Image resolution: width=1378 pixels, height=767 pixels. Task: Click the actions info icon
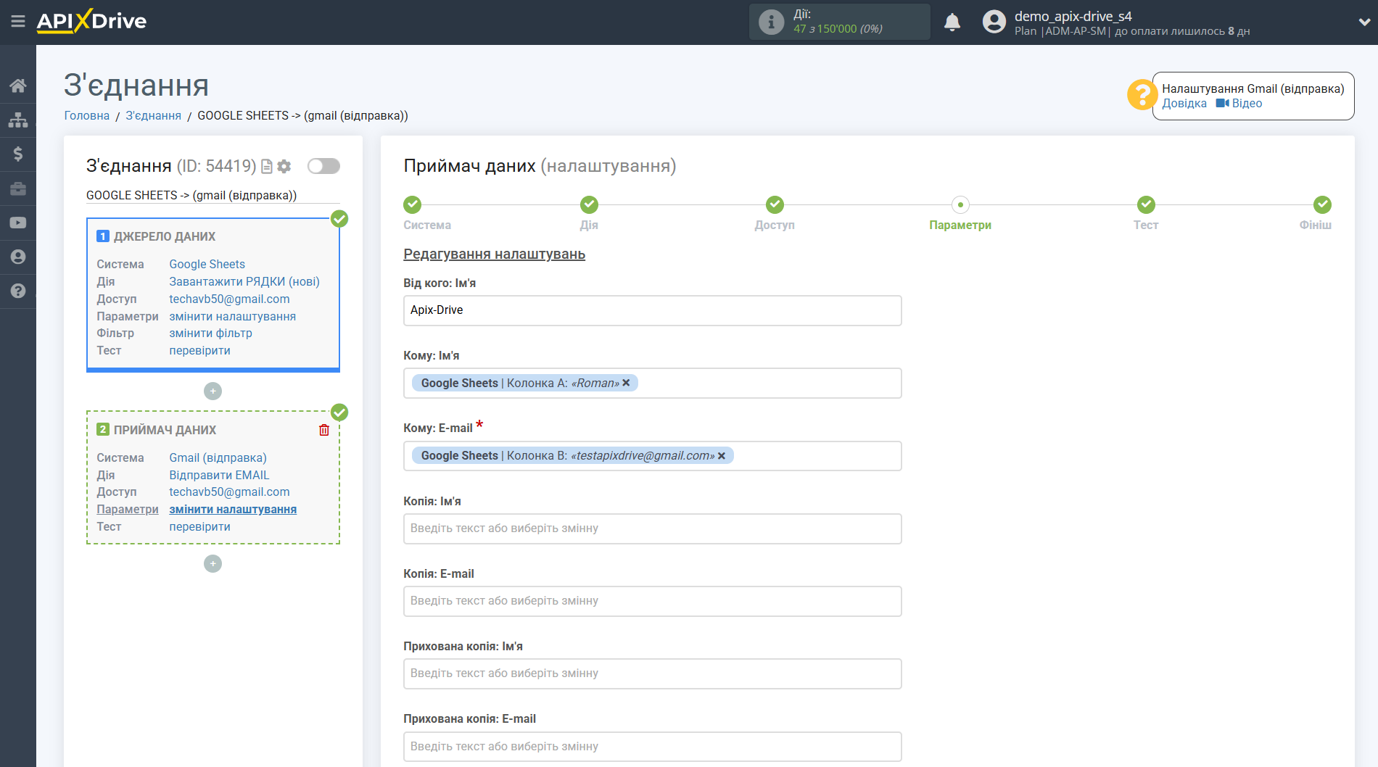point(771,22)
